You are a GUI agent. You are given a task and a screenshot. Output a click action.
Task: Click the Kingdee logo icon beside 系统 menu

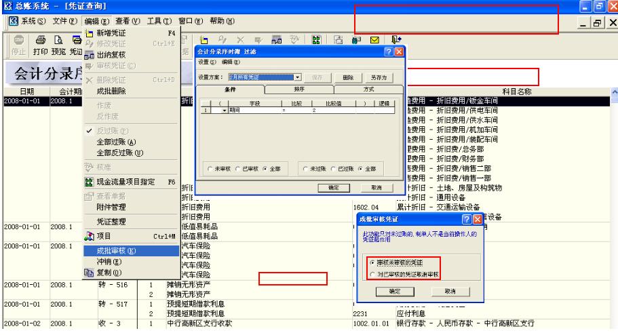[x=14, y=21]
